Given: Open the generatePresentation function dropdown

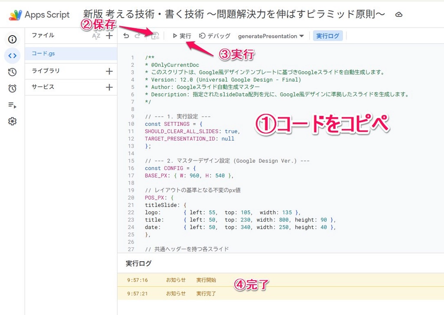Looking at the screenshot, I should coord(271,36).
